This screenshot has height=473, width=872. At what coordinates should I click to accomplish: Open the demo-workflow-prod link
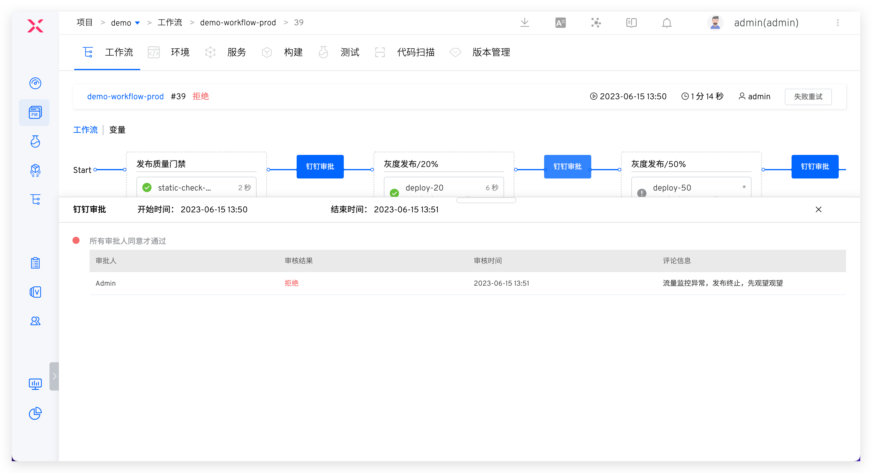click(x=125, y=97)
